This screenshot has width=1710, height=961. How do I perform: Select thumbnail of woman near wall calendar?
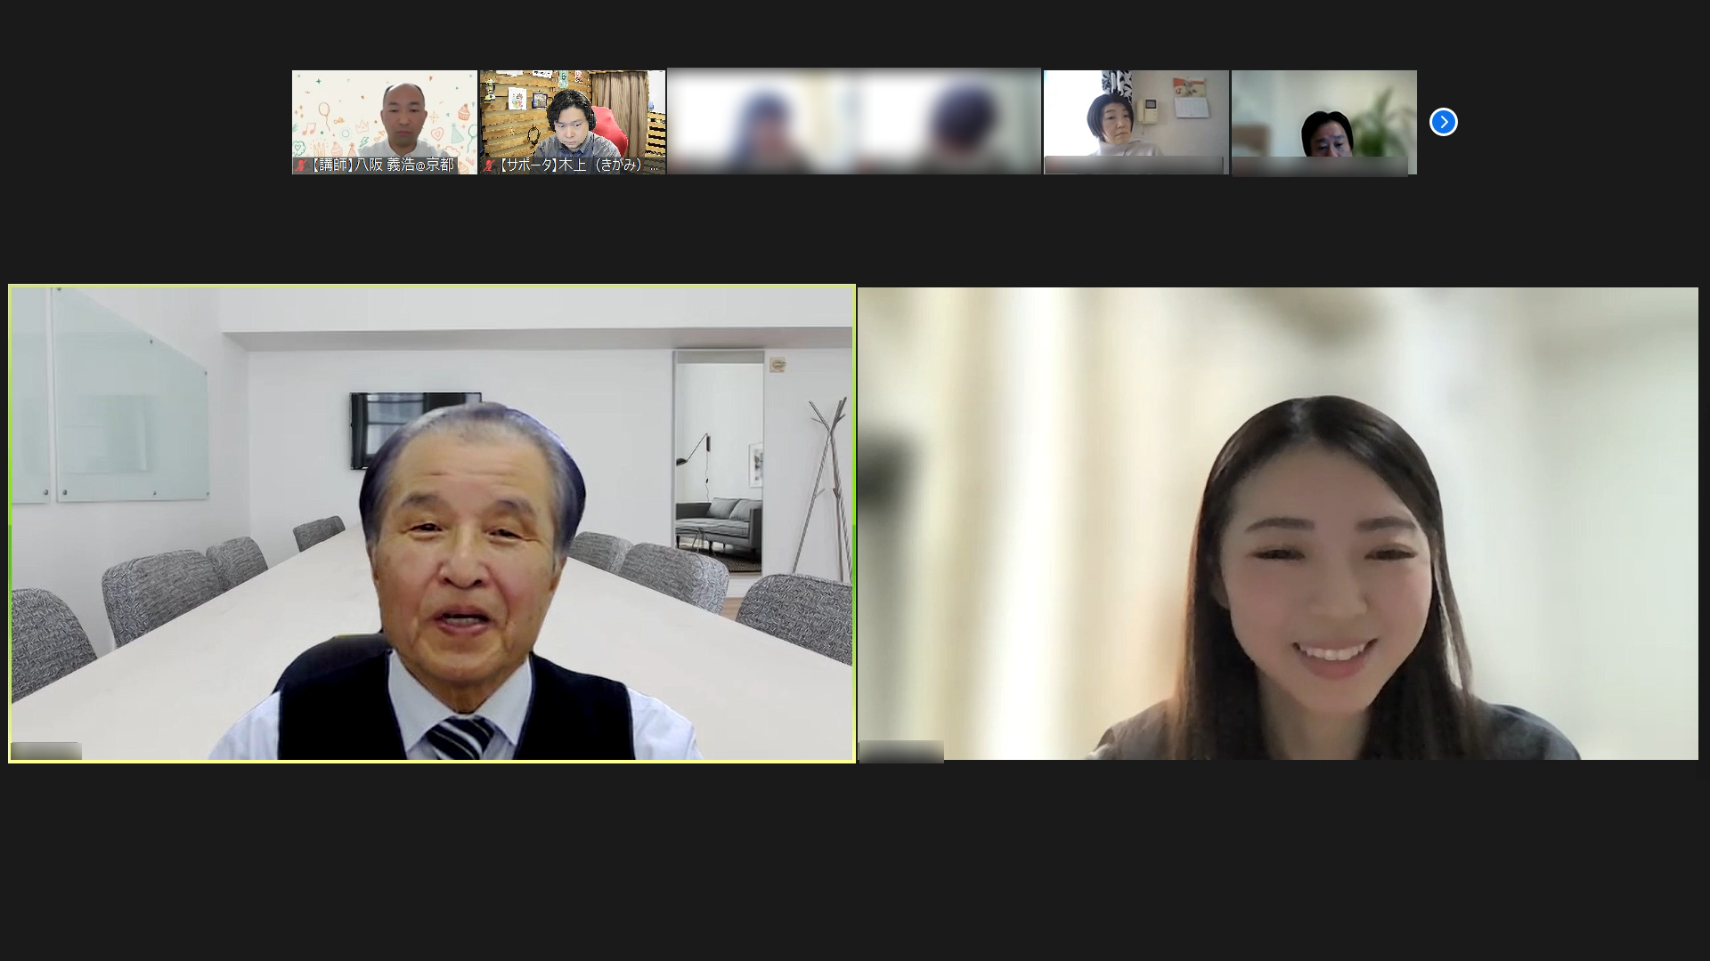coord(1136,111)
